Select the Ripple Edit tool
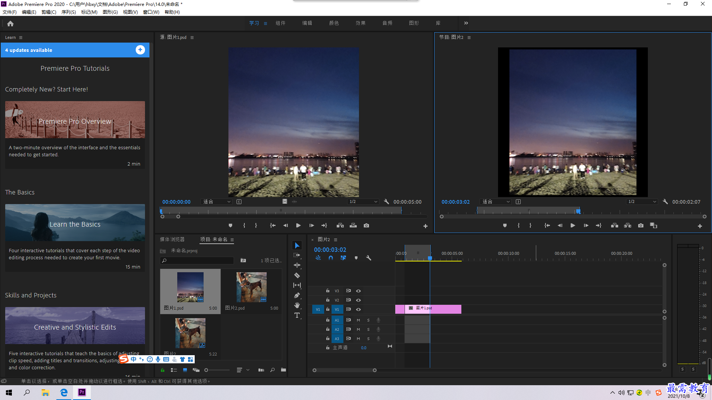Screen dimensions: 712x400 click(x=297, y=265)
